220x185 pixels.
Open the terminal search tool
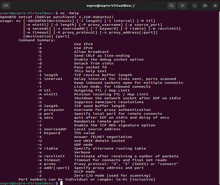click(x=172, y=6)
